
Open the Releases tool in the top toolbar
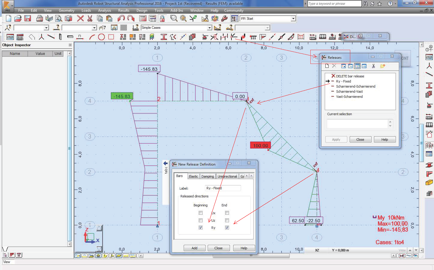pos(234,37)
